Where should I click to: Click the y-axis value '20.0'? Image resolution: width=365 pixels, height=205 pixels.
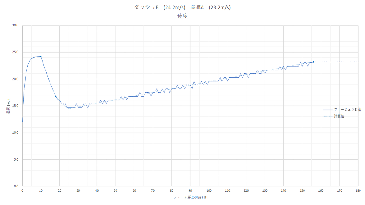point(15,79)
